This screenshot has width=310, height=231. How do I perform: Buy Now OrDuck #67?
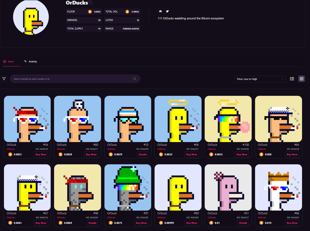pos(41,223)
